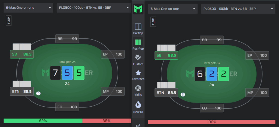Select the EP seat in left table
The image size is (279, 127).
tap(113, 54)
